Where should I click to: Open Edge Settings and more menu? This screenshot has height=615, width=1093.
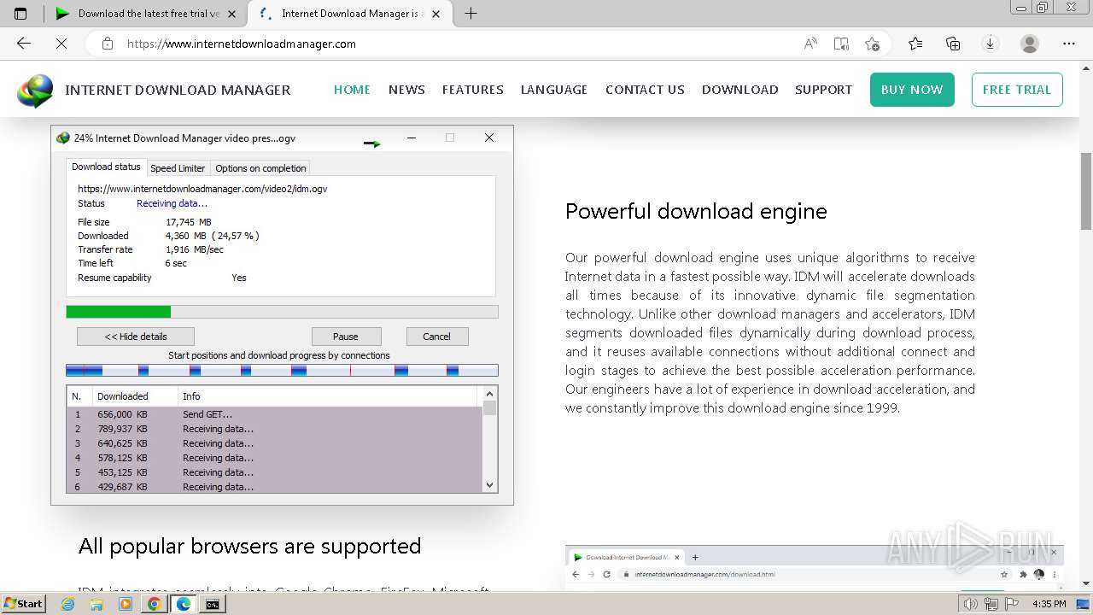(x=1069, y=44)
